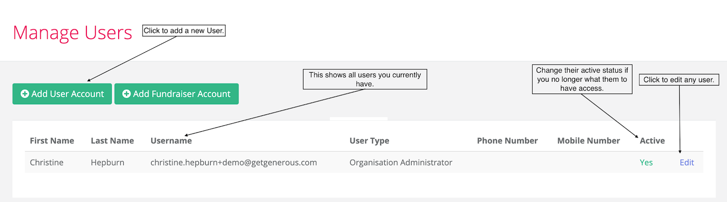Click the Add Fundraiser Account button
The width and height of the screenshot is (727, 202).
click(176, 94)
